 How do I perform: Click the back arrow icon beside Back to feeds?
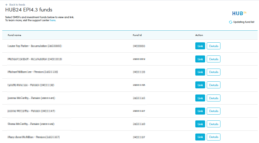tap(6, 5)
